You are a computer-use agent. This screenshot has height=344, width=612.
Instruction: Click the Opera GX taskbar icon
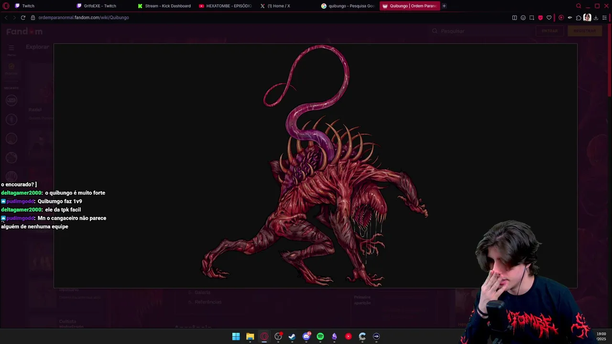click(x=264, y=336)
